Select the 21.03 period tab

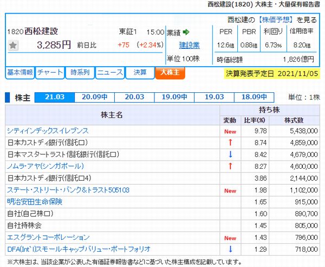tap(55, 97)
